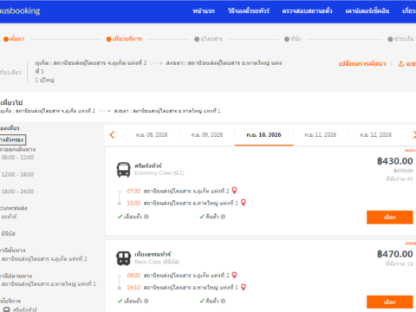Open the ตรวจสอบสถานะตั๋ว menu item
Viewport: 416px width, 312px height.
click(x=307, y=11)
